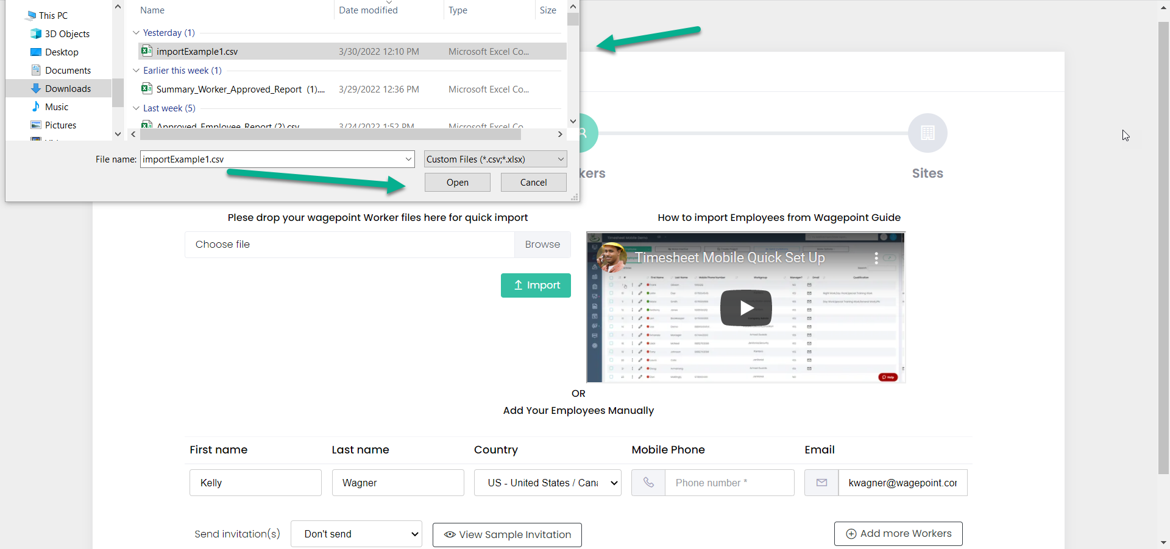Viewport: 1170px width, 549px height.
Task: Click the Downloads arrow icon
Action: point(36,88)
